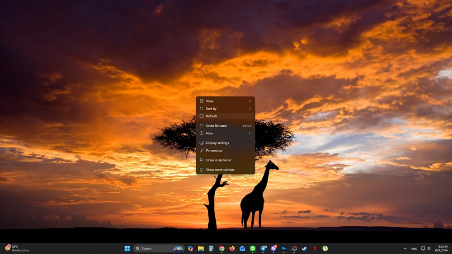Open Discord from the taskbar
This screenshot has height=254, width=452.
click(273, 249)
